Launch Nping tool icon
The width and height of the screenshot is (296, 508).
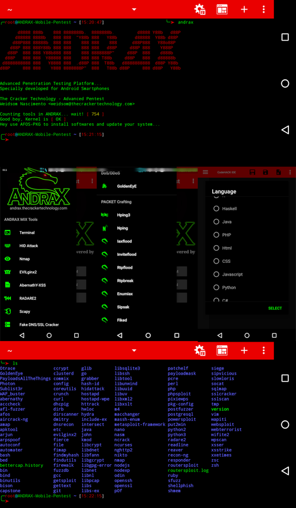(x=105, y=228)
